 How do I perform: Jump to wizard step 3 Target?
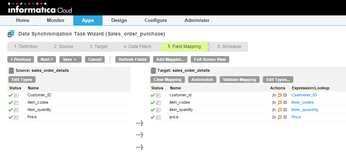[x=98, y=47]
